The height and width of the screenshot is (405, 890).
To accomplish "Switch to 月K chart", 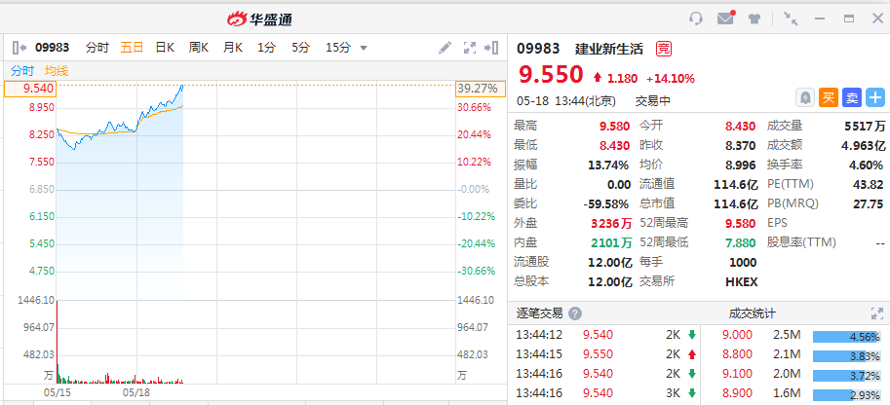I will [233, 48].
